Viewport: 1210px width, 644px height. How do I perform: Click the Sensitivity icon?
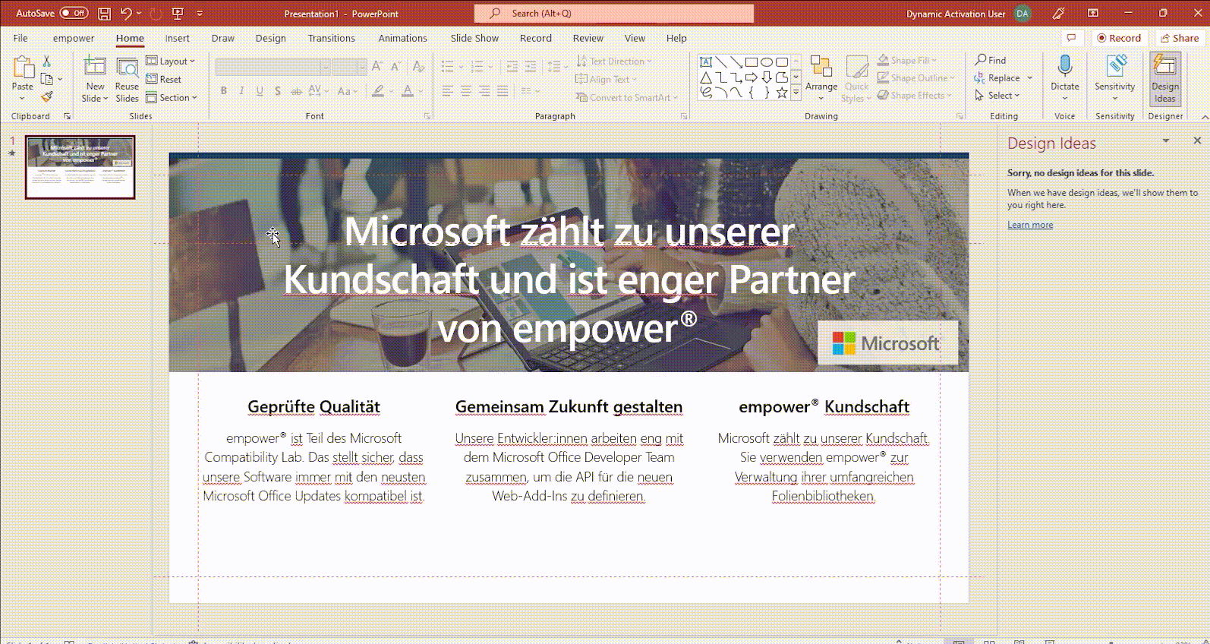1114,67
